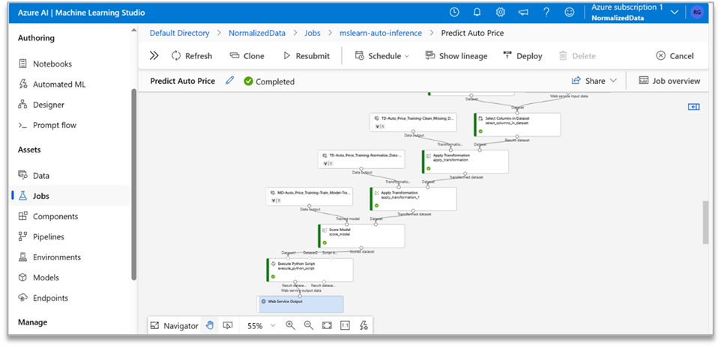Open Automated ML in sidebar
Viewport: 721px width, 347px height.
tap(52, 85)
